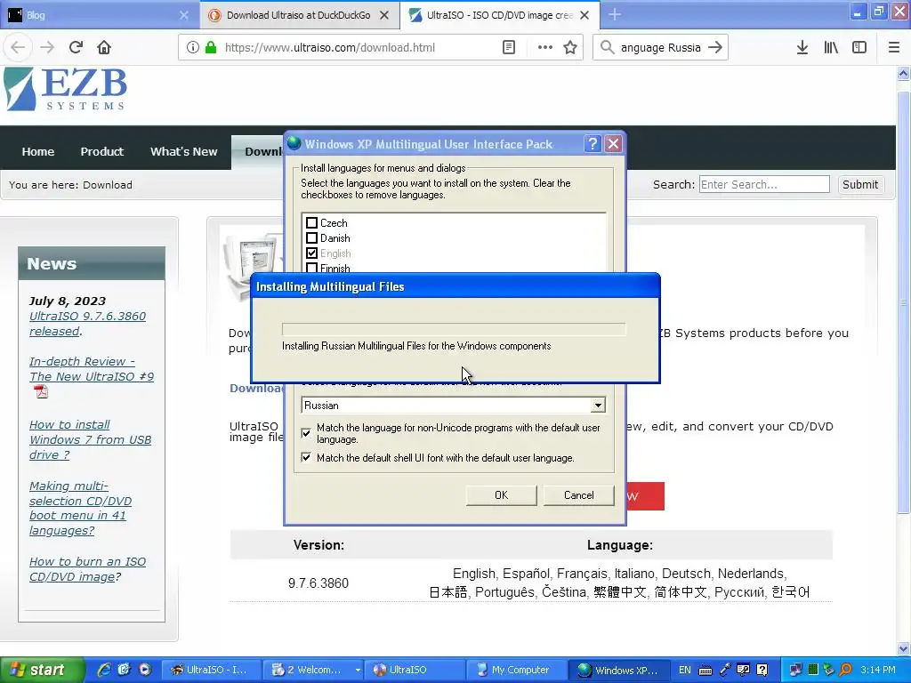This screenshot has width=911, height=683.
Task: Toggle match non-Unicode programs language checkbox
Action: [x=306, y=433]
